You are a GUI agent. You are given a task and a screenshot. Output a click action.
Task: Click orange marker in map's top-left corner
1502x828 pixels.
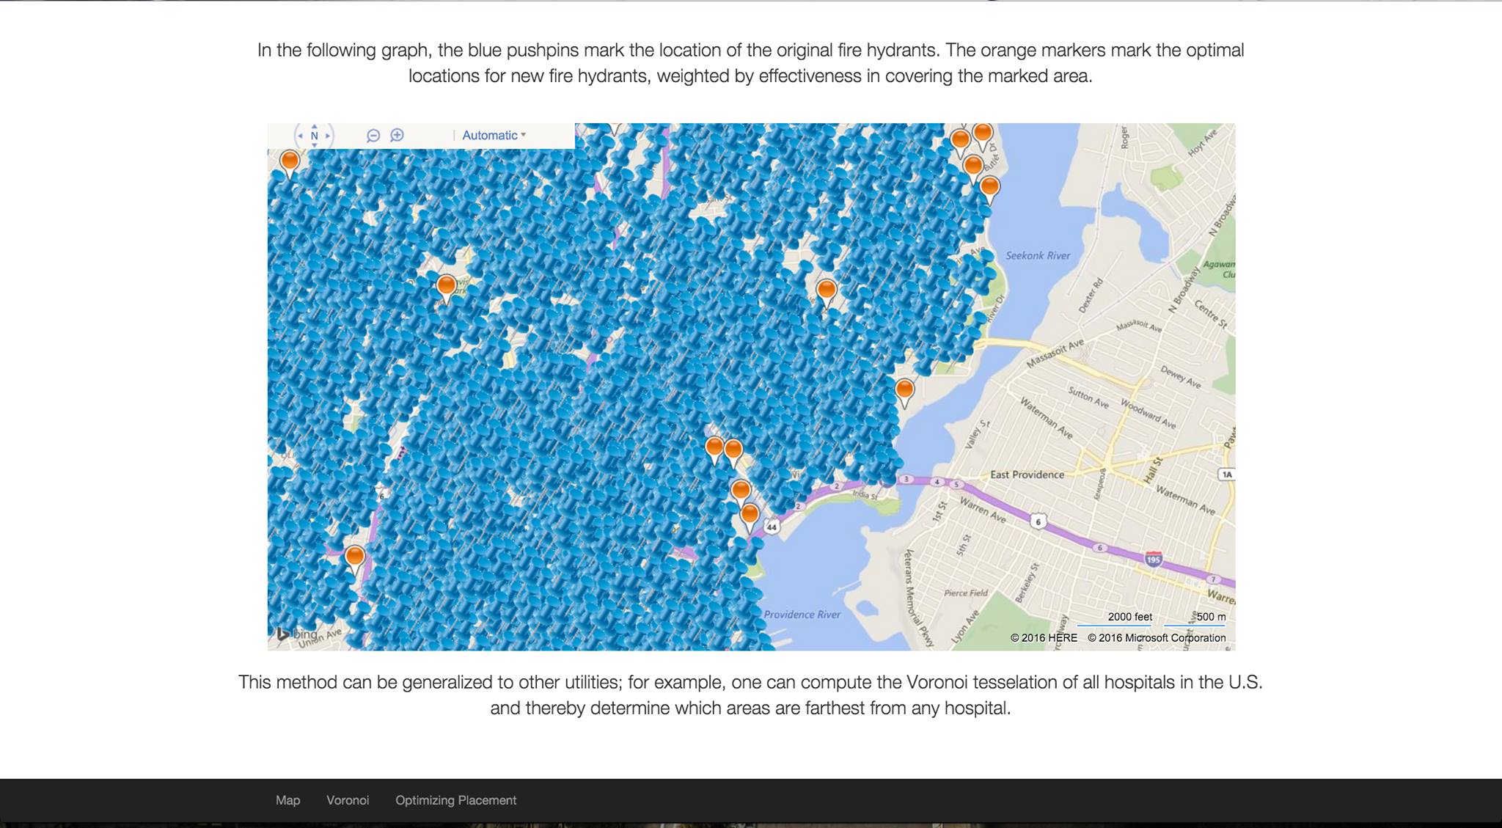(290, 161)
